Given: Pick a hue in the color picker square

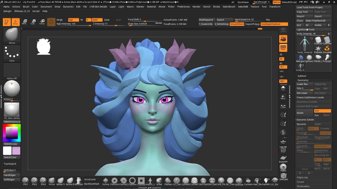Looking at the screenshot, I should pos(12,133).
